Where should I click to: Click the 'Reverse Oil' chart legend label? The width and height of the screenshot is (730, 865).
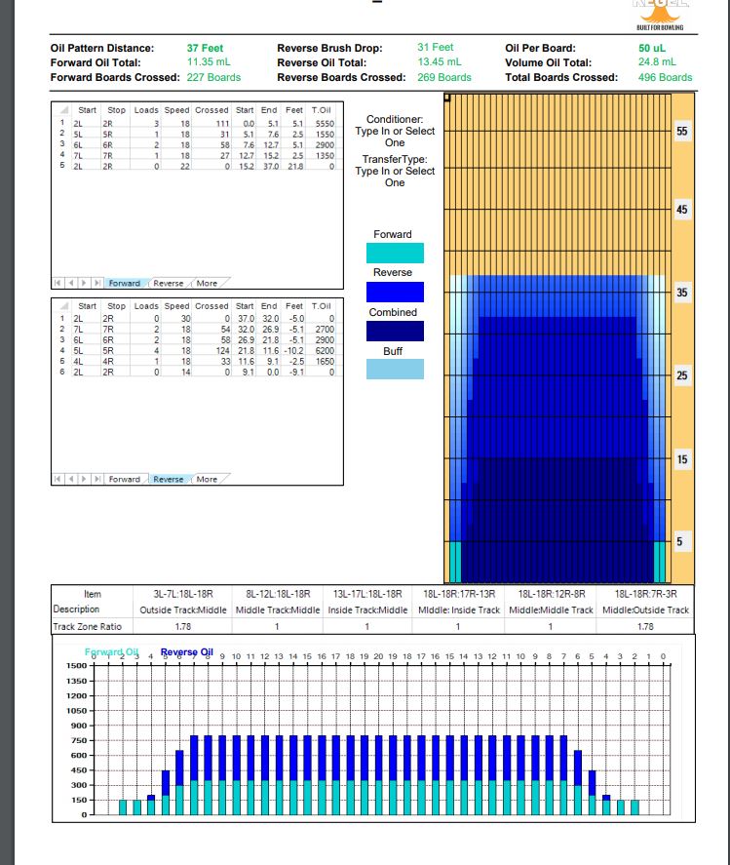(186, 652)
